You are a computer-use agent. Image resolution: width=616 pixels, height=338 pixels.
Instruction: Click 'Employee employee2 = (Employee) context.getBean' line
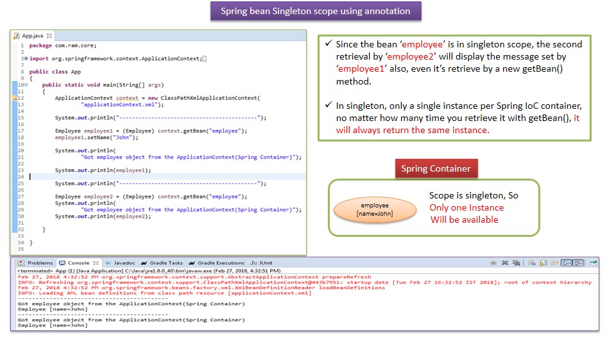click(x=151, y=197)
